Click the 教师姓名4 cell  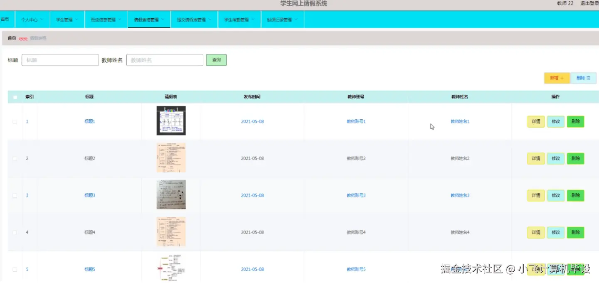coord(460,233)
